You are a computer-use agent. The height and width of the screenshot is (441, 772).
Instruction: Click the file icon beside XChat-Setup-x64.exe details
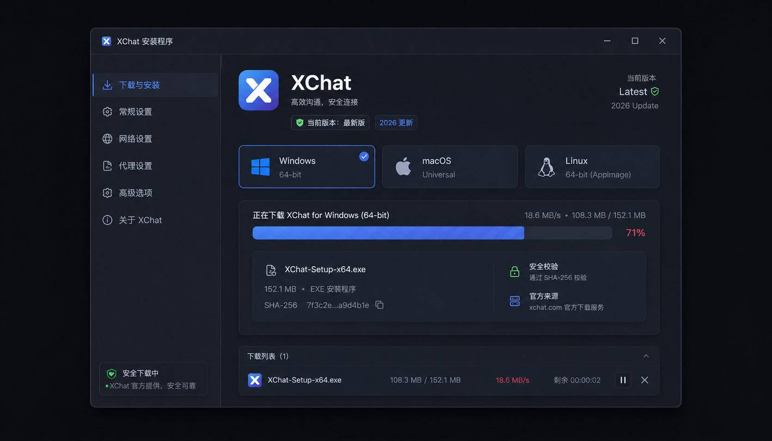(271, 270)
